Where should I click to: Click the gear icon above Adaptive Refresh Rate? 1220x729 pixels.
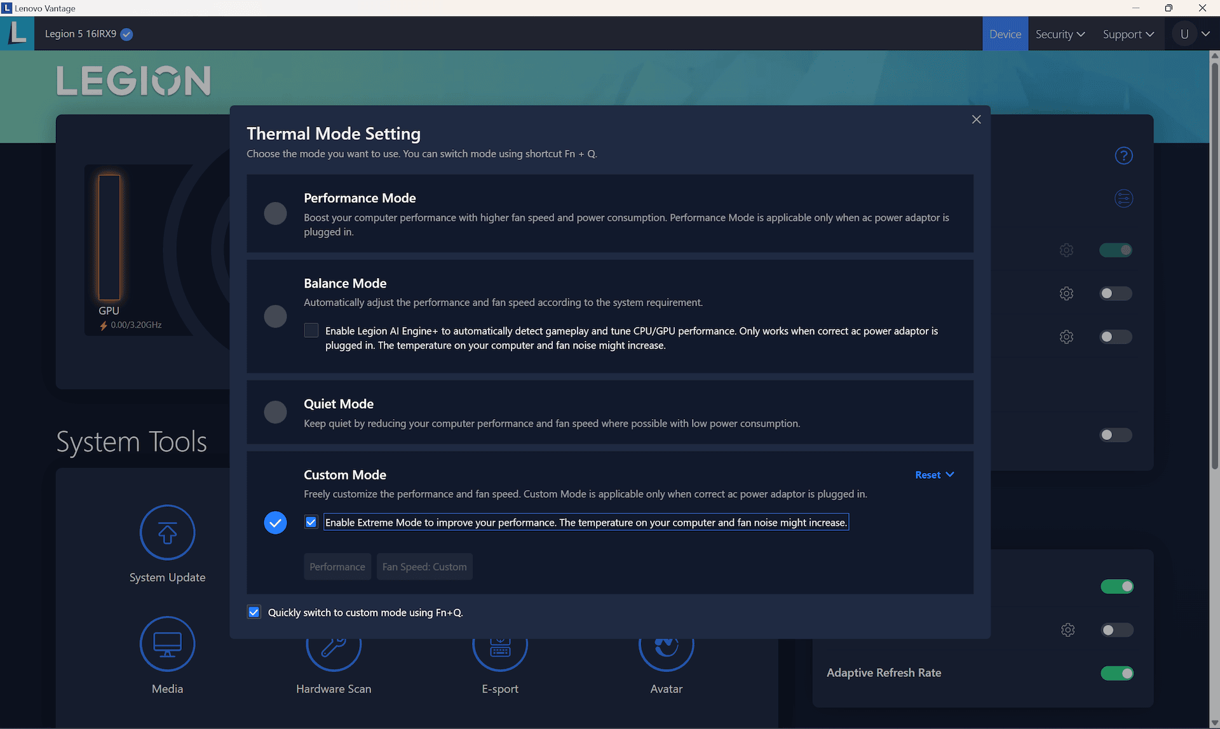[1067, 630]
